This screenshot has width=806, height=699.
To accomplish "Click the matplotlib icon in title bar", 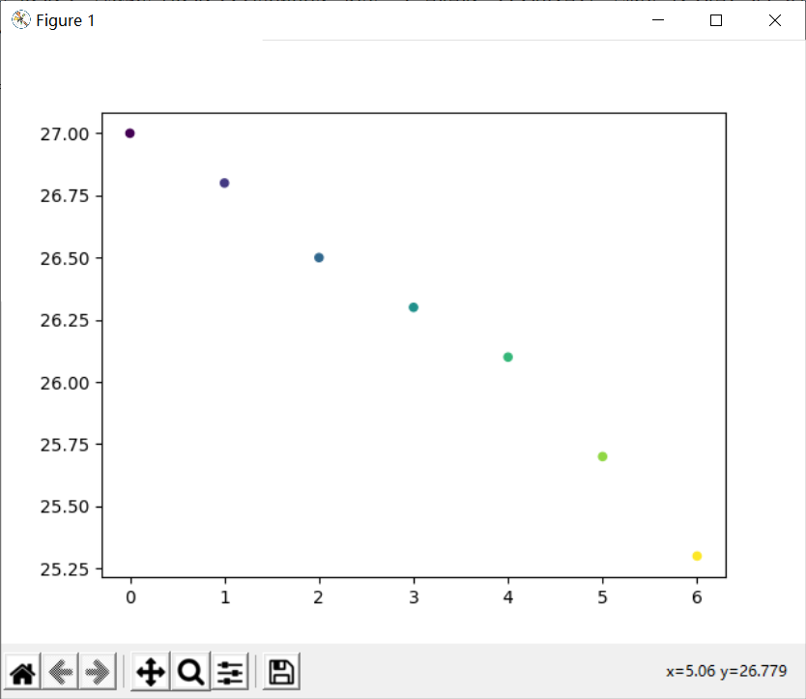I will point(21,20).
